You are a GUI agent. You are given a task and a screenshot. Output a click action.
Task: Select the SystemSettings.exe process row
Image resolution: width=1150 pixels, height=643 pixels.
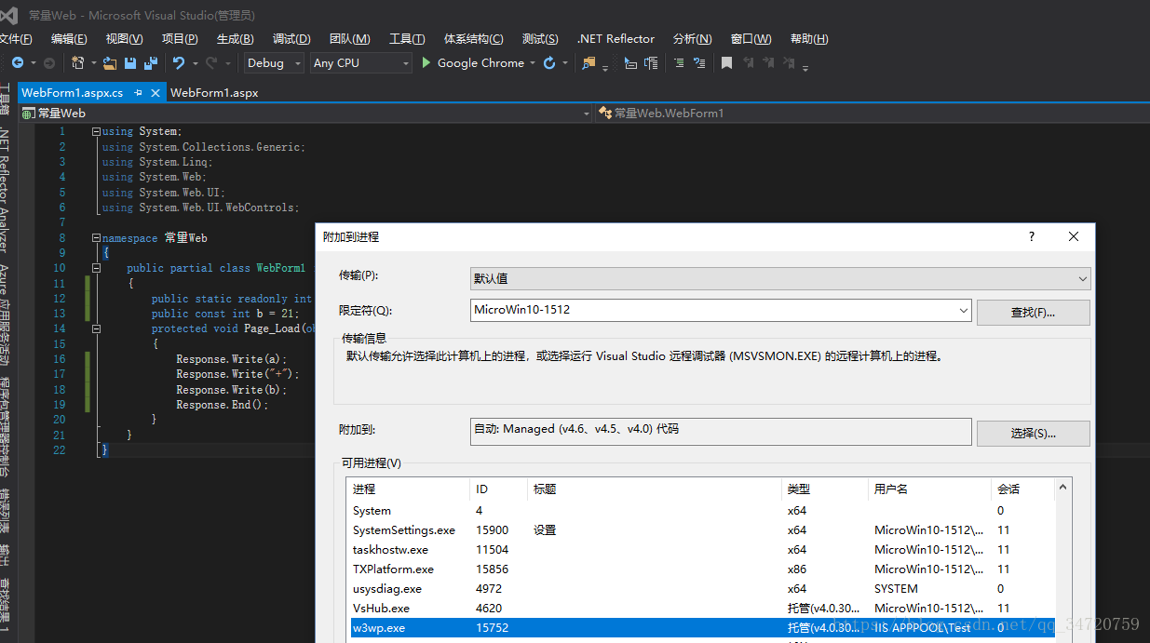click(703, 530)
